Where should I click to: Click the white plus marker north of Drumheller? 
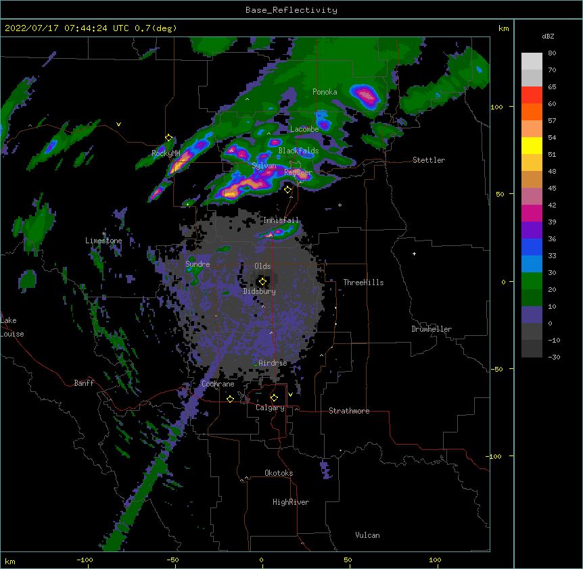414,253
